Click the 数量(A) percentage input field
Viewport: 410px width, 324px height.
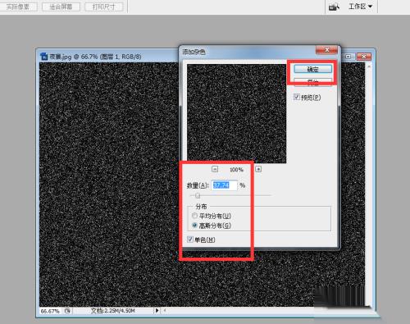[x=225, y=185]
